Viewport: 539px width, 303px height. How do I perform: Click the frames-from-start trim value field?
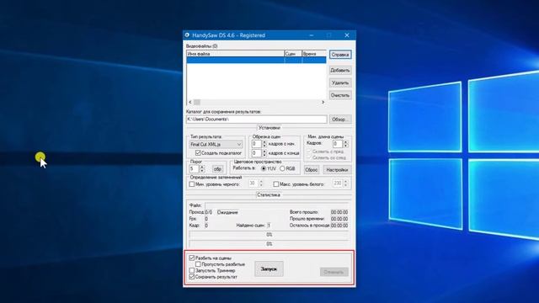tap(256, 144)
